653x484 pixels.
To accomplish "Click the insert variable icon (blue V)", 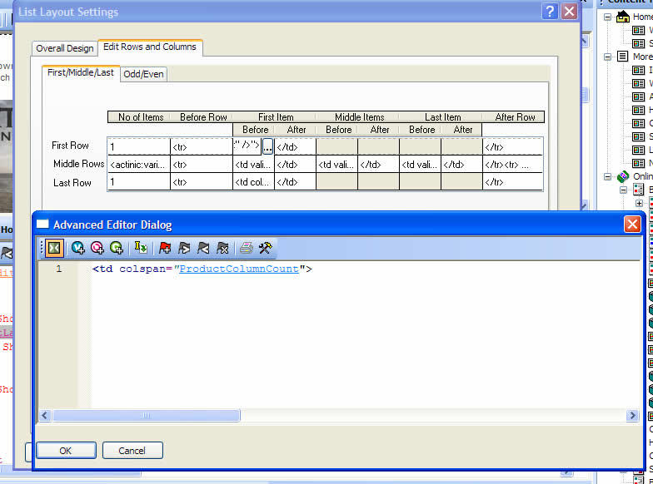I will (x=78, y=248).
